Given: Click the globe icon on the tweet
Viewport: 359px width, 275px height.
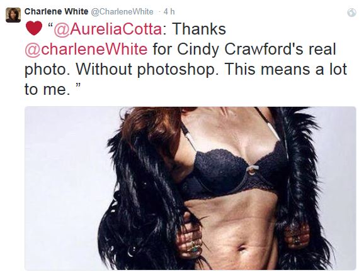Looking at the screenshot, I should [x=351, y=13].
